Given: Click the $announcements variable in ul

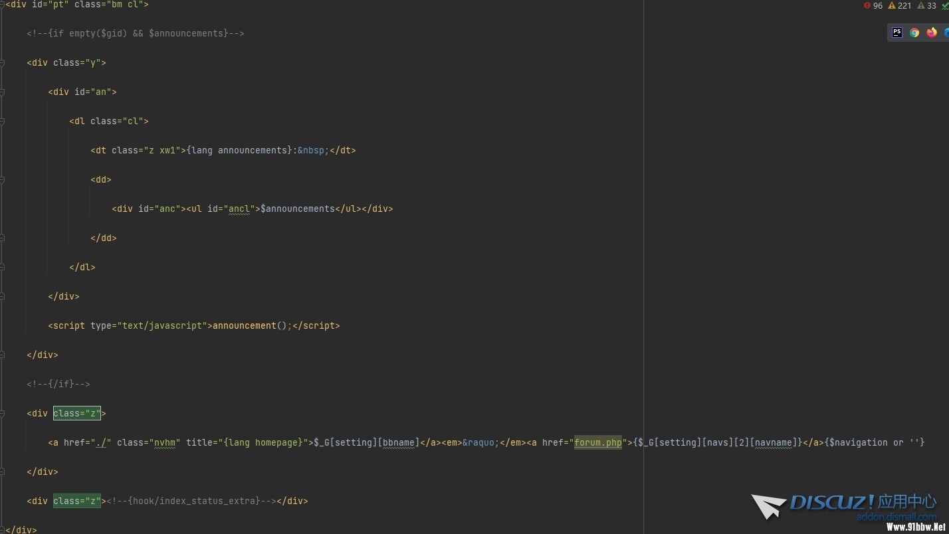Looking at the screenshot, I should coord(297,209).
